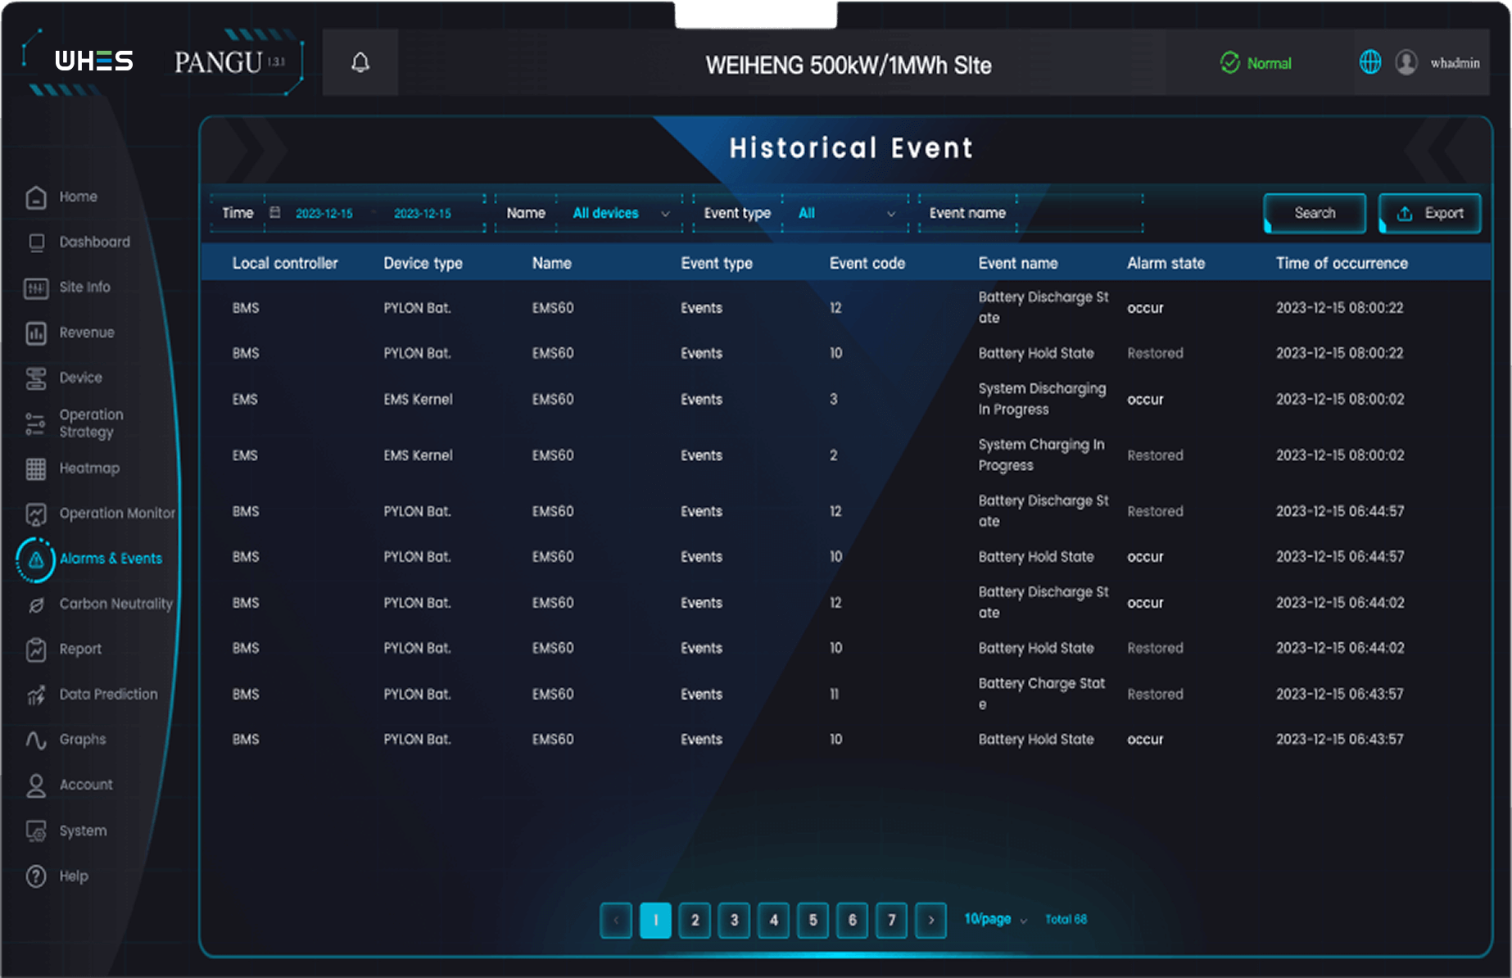This screenshot has height=978, width=1512.
Task: Open the whadmin user avatar
Action: coord(1406,62)
